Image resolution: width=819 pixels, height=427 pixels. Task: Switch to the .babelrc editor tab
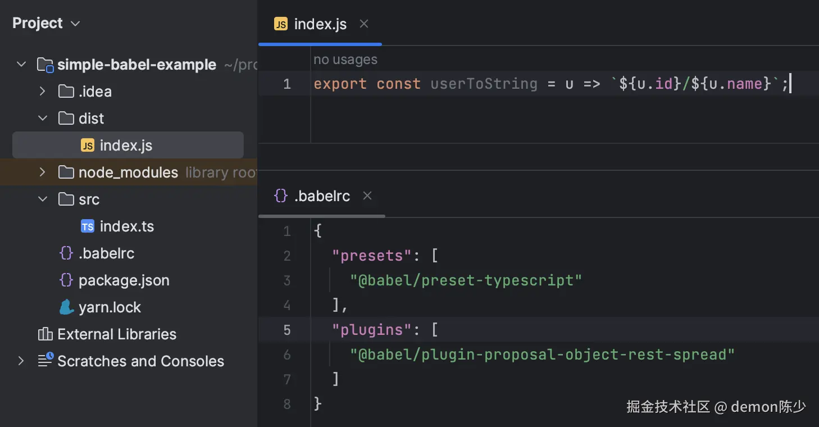coord(322,196)
